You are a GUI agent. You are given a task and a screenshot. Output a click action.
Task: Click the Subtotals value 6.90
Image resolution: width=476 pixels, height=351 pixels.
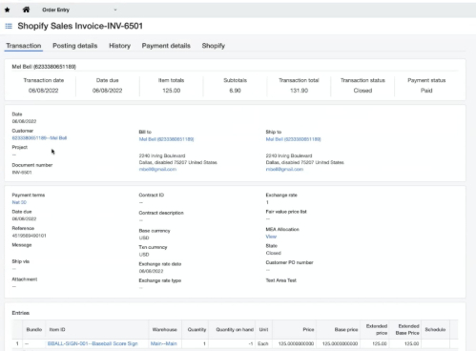click(x=235, y=91)
